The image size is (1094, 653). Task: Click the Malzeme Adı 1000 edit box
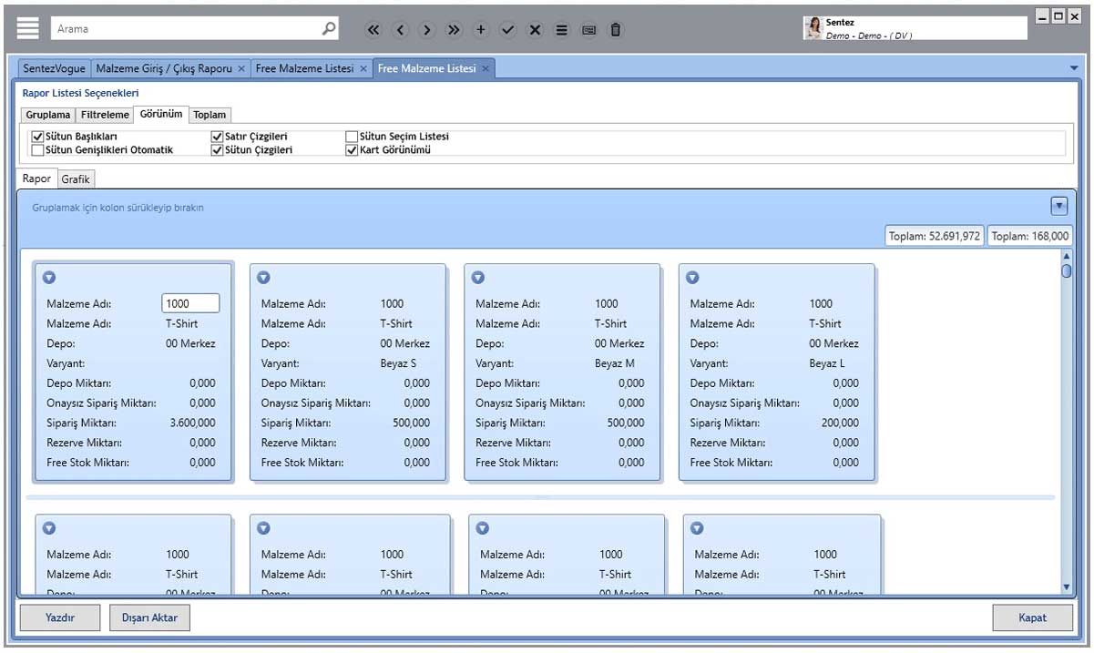coord(190,303)
